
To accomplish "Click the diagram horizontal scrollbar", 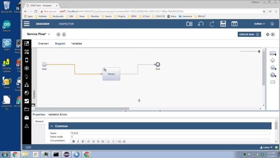I will pyautogui.click(x=82, y=108).
